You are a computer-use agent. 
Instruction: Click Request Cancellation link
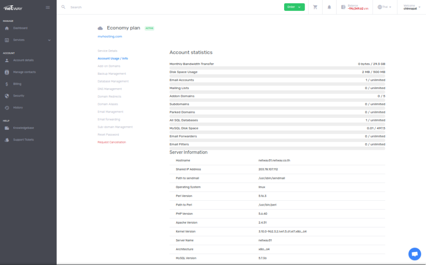[x=111, y=142]
